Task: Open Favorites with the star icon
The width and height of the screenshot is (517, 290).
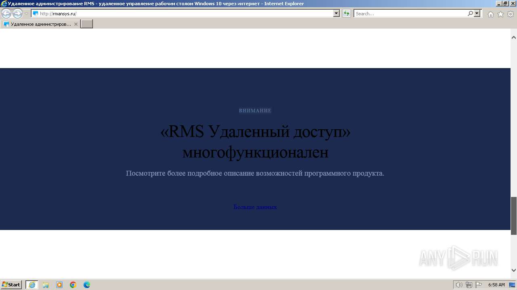Action: click(x=500, y=14)
